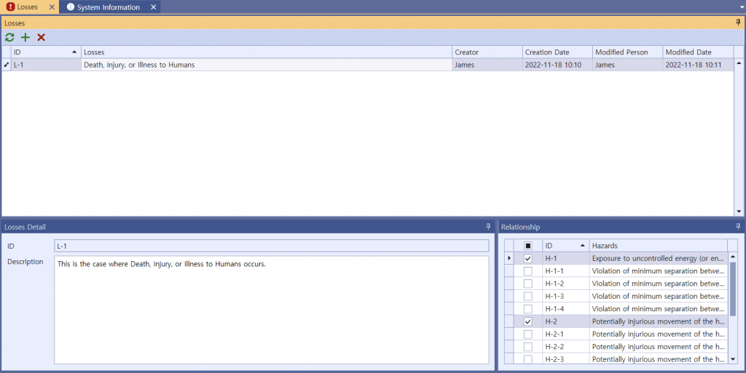The width and height of the screenshot is (746, 373).
Task: Check hazard H-2-3 checkbox
Action: [527, 359]
